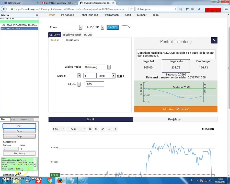This screenshot has width=230, height=184.
Task: Go to the Trade menu
Action: (52, 15)
